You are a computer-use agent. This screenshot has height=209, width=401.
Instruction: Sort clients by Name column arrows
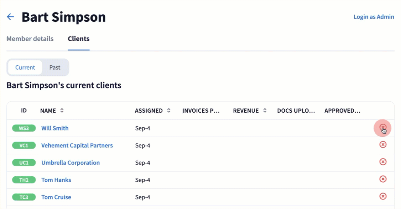click(x=62, y=111)
